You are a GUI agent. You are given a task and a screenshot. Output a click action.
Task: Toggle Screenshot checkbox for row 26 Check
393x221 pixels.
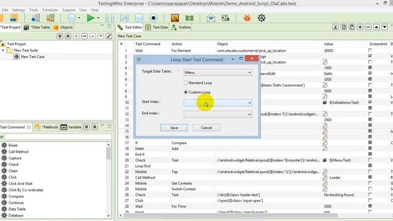coord(370,195)
